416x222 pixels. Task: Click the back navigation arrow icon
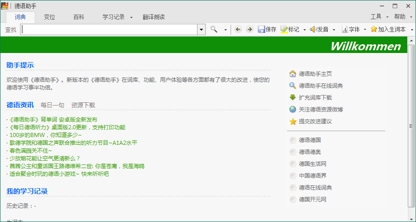tap(238, 29)
